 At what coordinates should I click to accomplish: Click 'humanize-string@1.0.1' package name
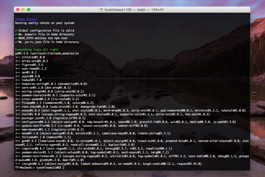[39, 84]
